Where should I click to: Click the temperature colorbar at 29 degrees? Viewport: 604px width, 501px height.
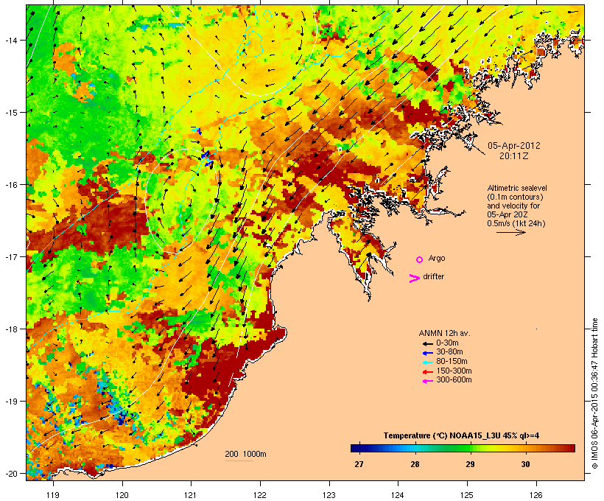[x=470, y=448]
